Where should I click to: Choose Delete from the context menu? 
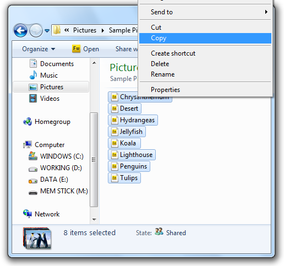(205, 64)
